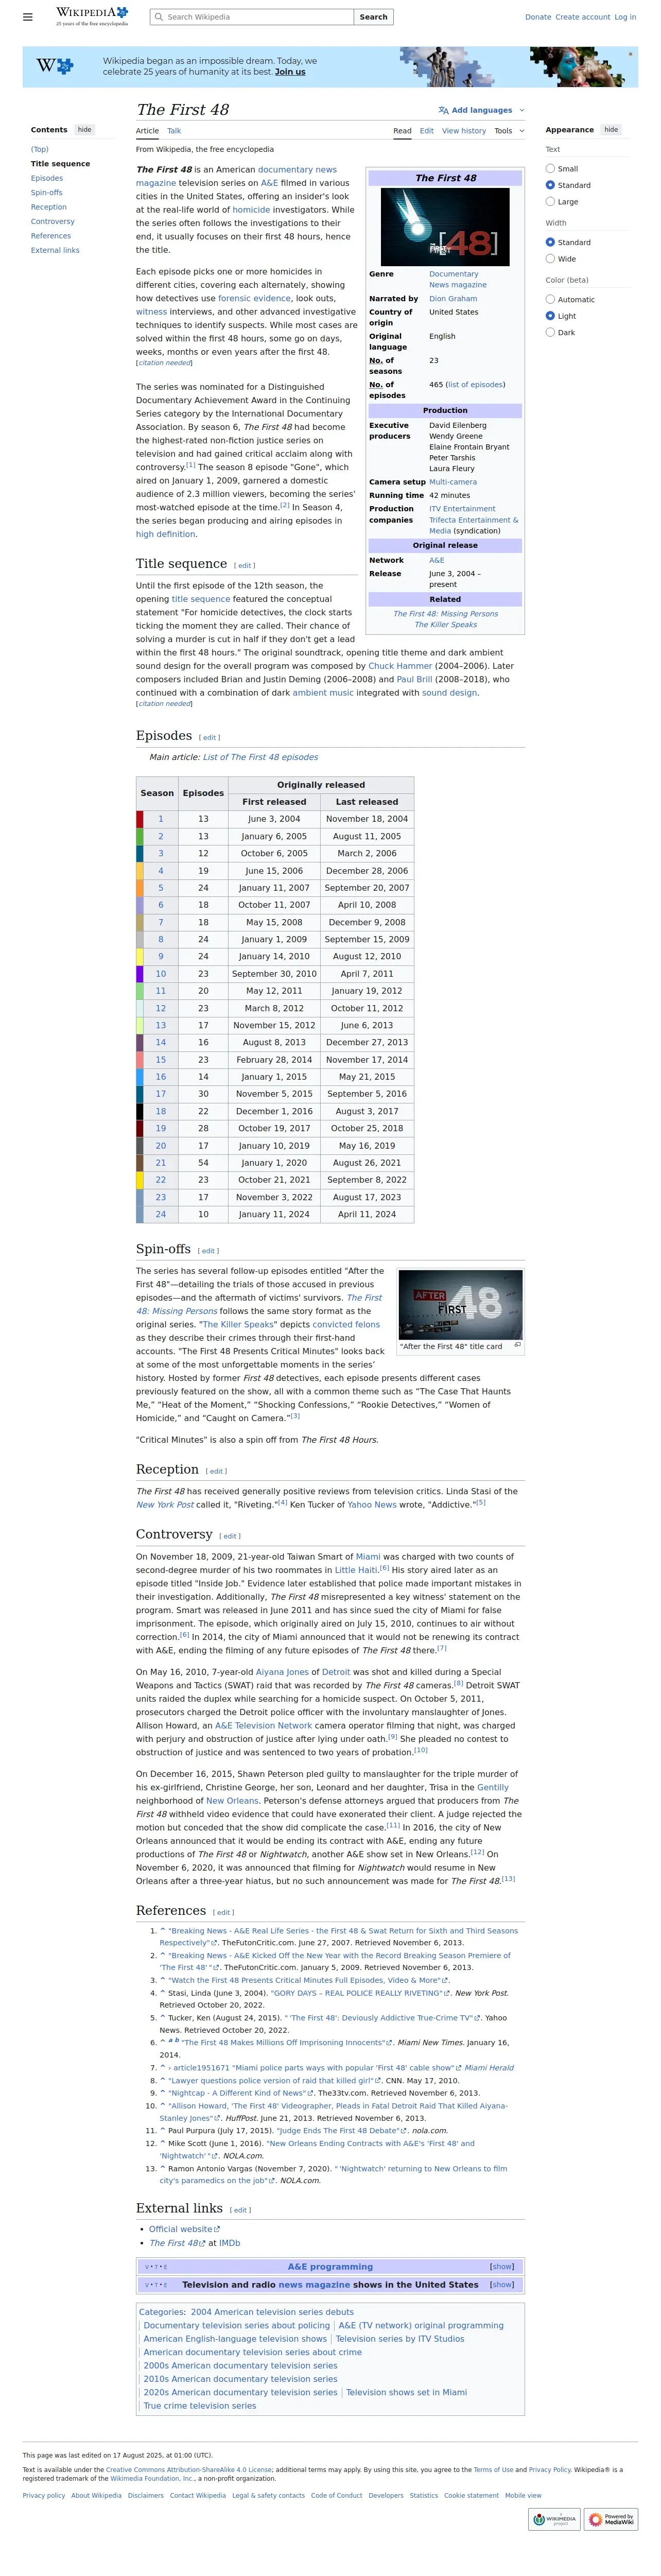The width and height of the screenshot is (661, 2576).
Task: Select the Read tab
Action: [x=402, y=131]
